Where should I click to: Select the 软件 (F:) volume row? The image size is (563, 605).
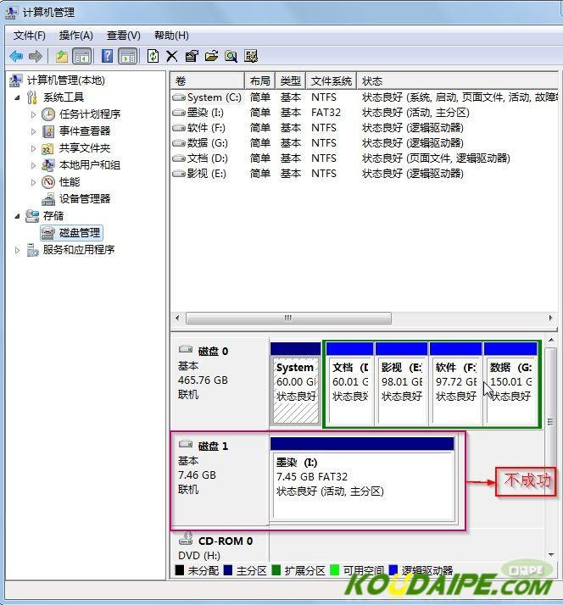pyautogui.click(x=364, y=128)
